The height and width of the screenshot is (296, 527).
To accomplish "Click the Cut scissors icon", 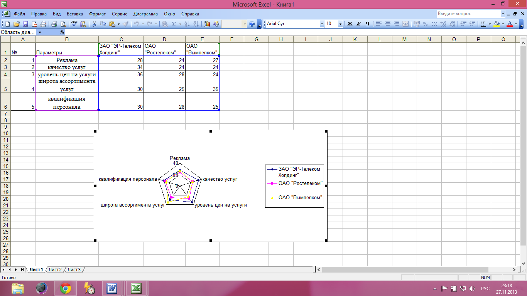I will point(95,24).
